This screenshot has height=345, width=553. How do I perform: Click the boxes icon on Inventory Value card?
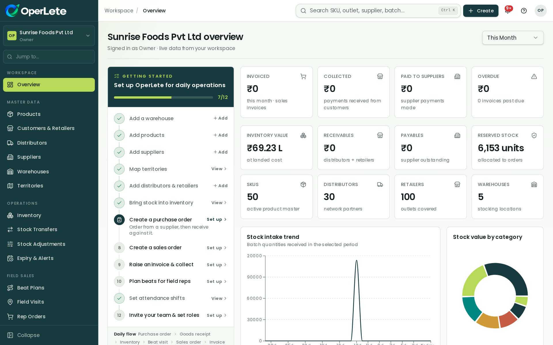(x=303, y=135)
